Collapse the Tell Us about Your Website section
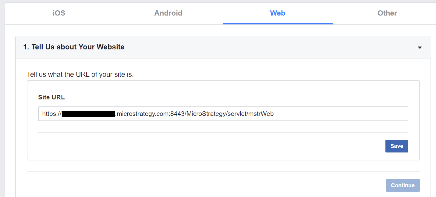 click(x=420, y=48)
